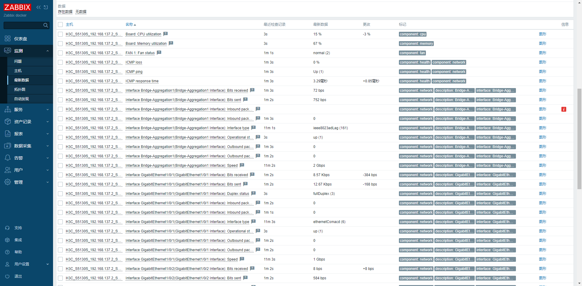Check the ICMP loss row
The image size is (582, 286).
click(x=60, y=62)
